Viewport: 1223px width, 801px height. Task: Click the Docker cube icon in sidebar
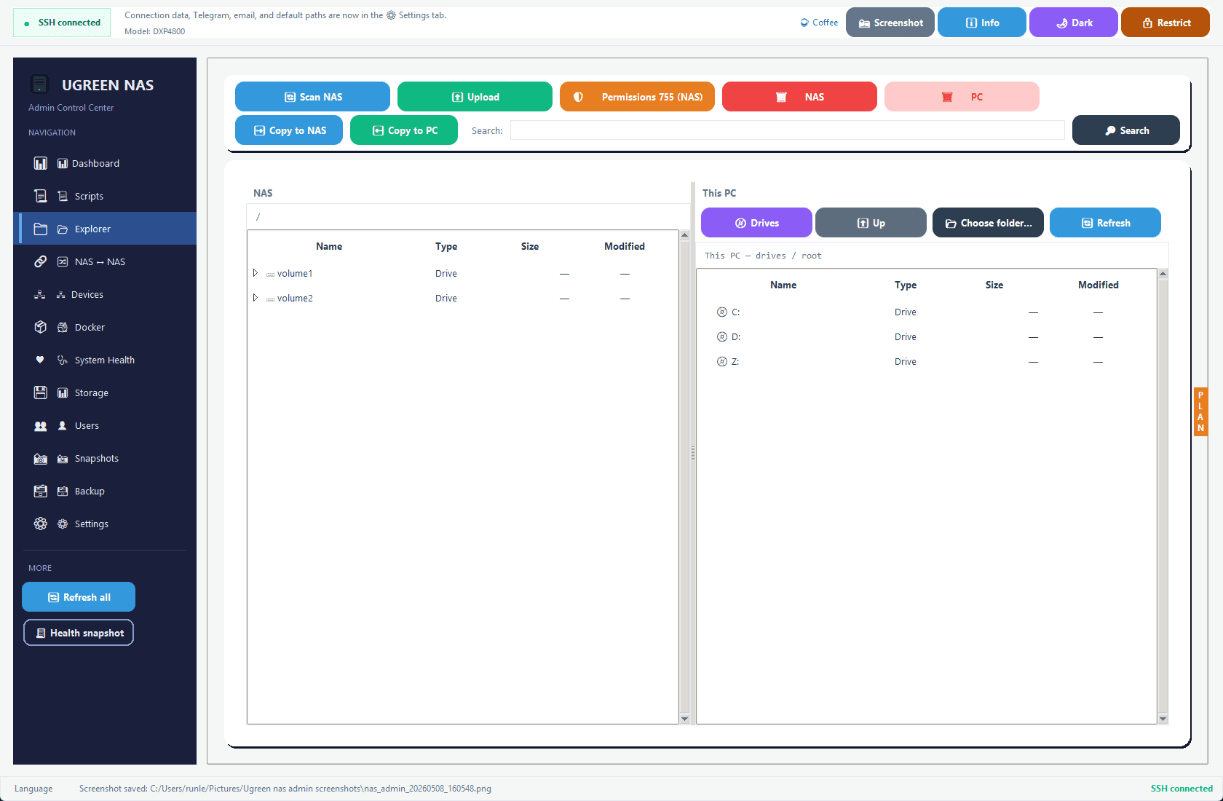point(41,327)
